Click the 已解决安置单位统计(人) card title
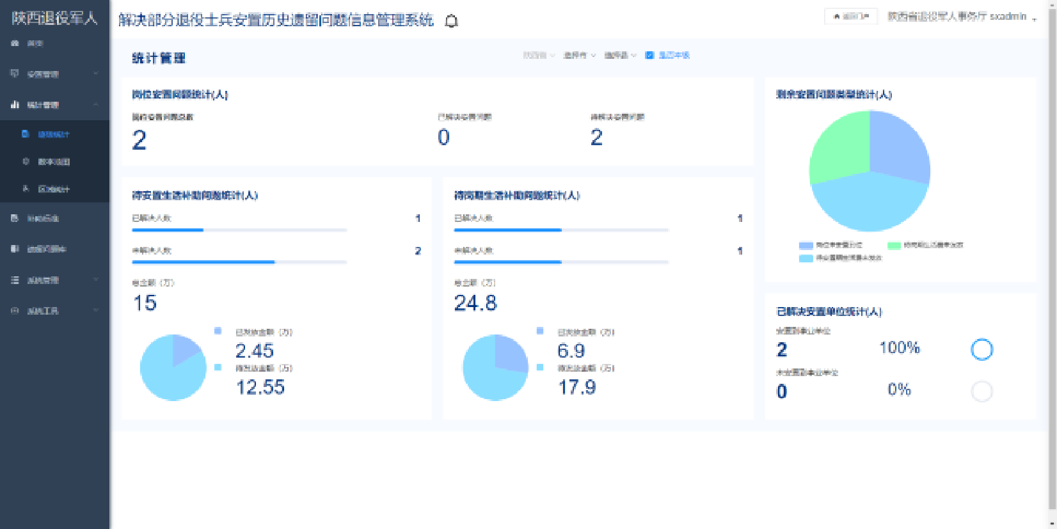Viewport: 1057px width, 529px height. pyautogui.click(x=829, y=312)
